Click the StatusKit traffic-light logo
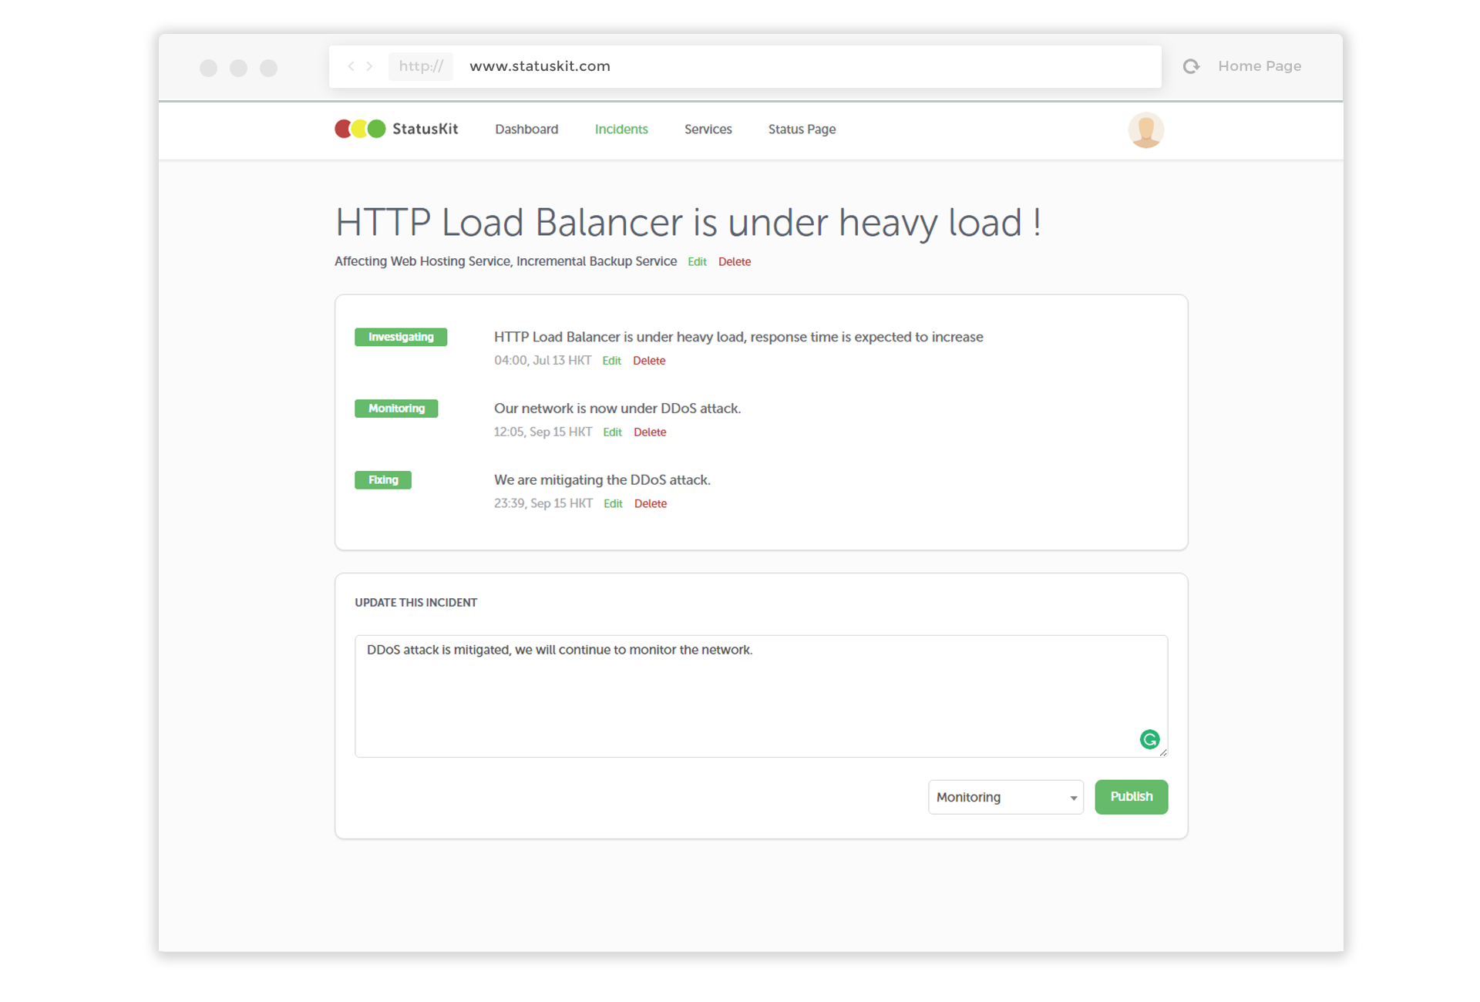 click(x=360, y=129)
